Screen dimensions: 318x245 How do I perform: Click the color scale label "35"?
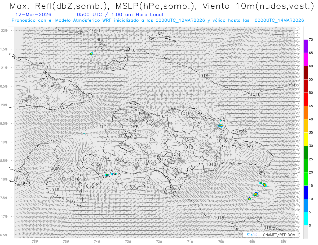point(311,132)
